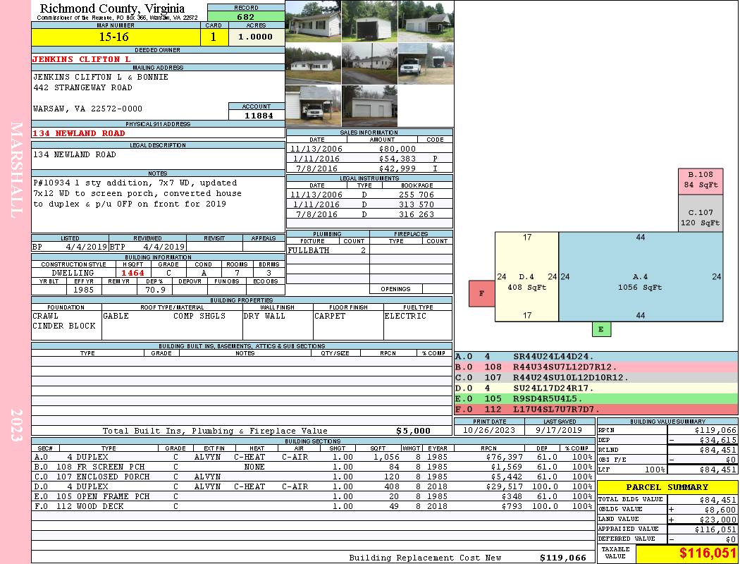740x564 pixels.
Task: Click the account number 11884
Action: (259, 115)
